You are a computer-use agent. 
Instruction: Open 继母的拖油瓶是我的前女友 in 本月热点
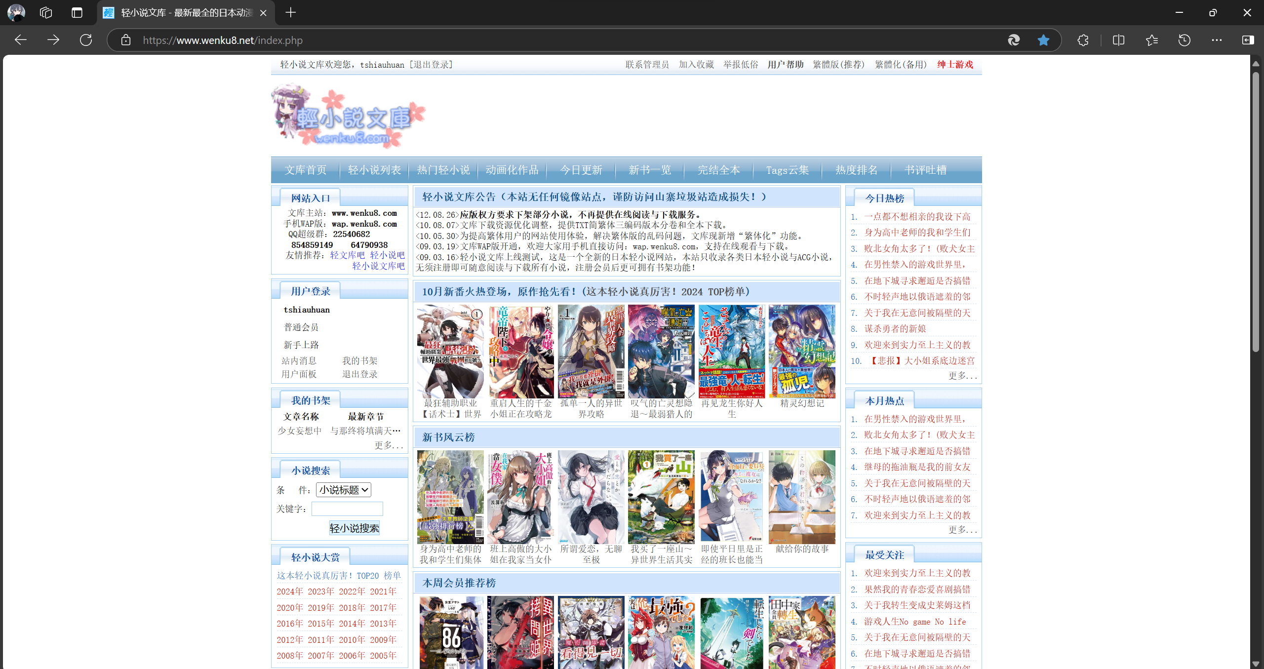917,467
